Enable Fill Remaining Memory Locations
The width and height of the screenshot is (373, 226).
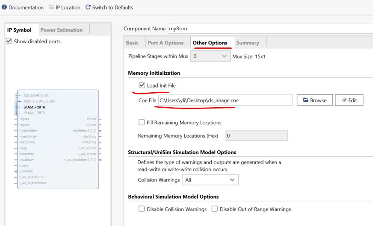[141, 123]
